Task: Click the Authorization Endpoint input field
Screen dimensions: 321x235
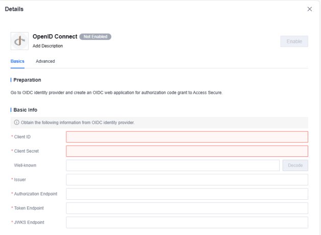Action: click(x=187, y=194)
